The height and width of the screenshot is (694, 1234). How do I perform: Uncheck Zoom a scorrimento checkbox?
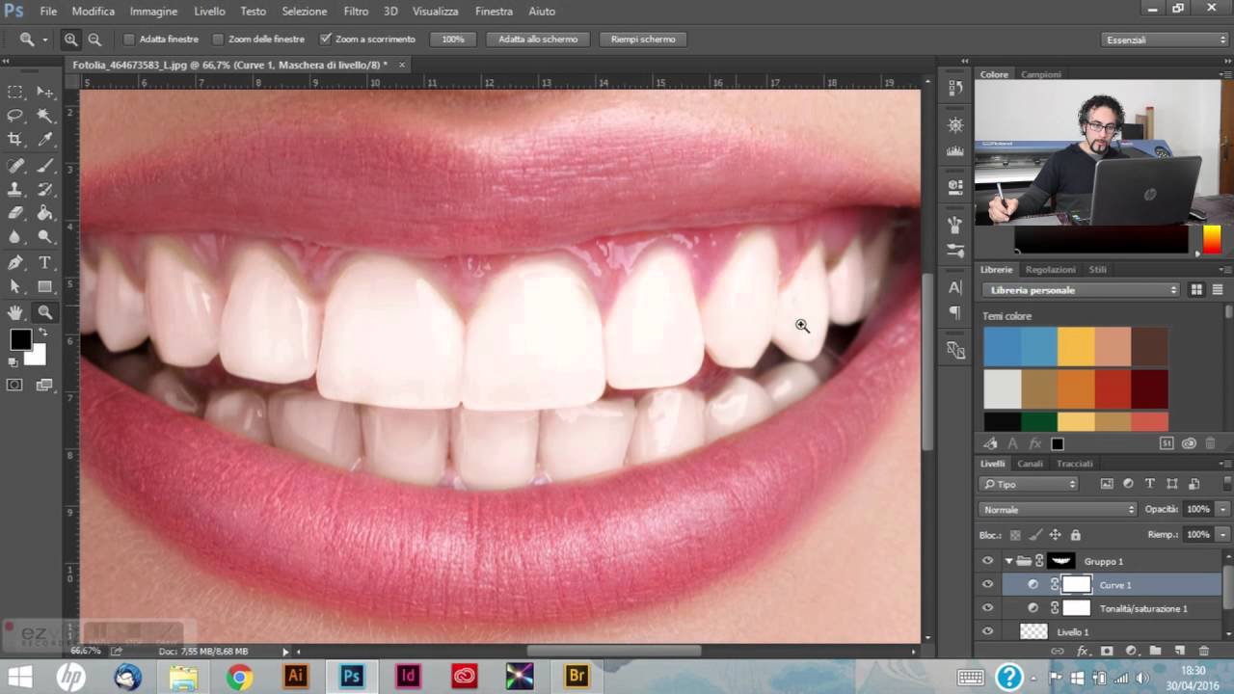[x=325, y=40]
